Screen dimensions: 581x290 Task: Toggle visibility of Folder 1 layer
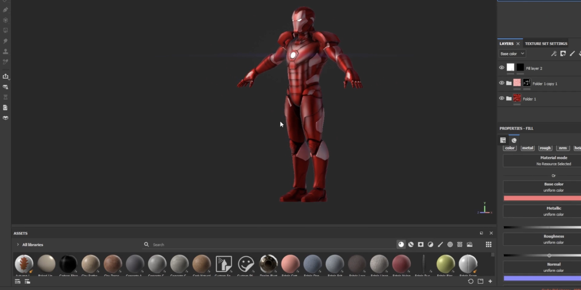[502, 98]
